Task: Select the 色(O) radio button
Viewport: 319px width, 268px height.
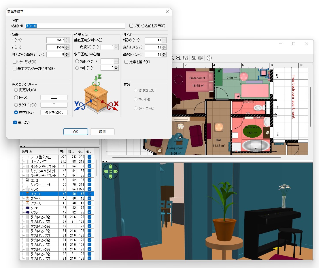Action: tap(16, 97)
